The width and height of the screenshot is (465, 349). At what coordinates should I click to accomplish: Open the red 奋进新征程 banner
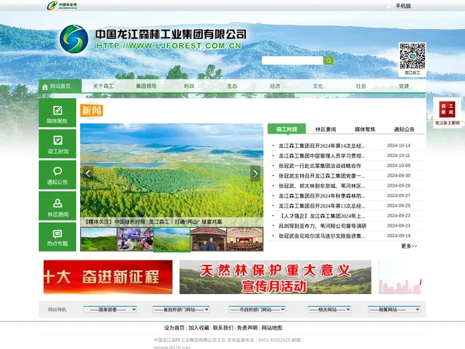tap(108, 277)
